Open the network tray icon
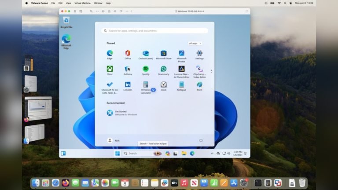The image size is (338, 190). point(224,153)
